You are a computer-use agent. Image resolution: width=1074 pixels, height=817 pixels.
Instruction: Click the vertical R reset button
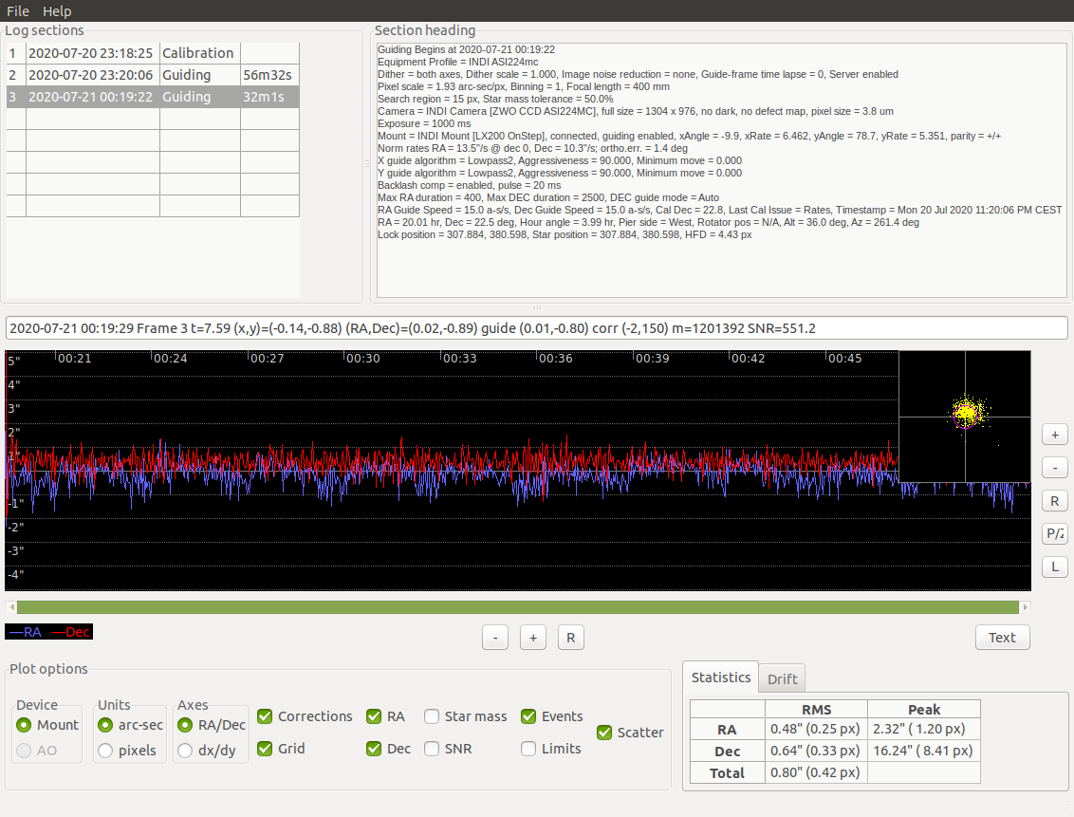pyautogui.click(x=1054, y=501)
